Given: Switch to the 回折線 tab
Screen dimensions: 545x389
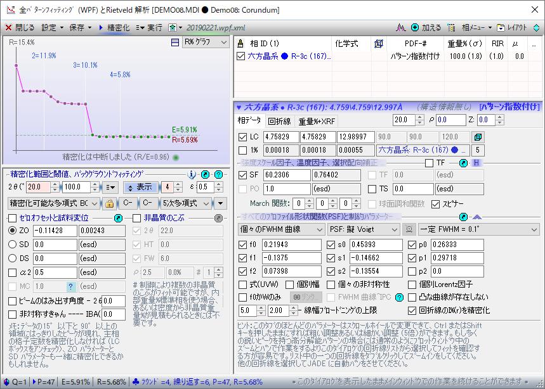Looking at the screenshot, I should click(x=279, y=122).
